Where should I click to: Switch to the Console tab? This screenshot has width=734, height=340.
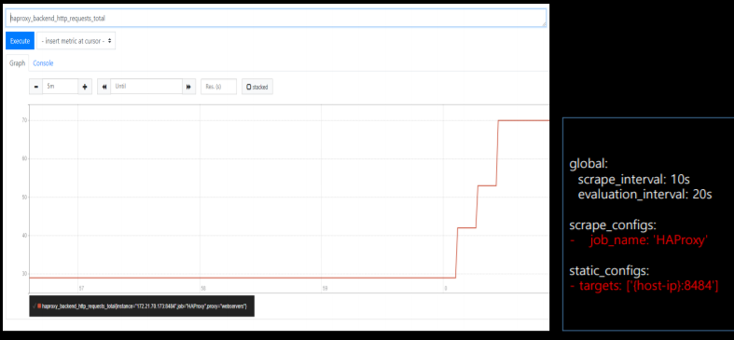click(43, 63)
